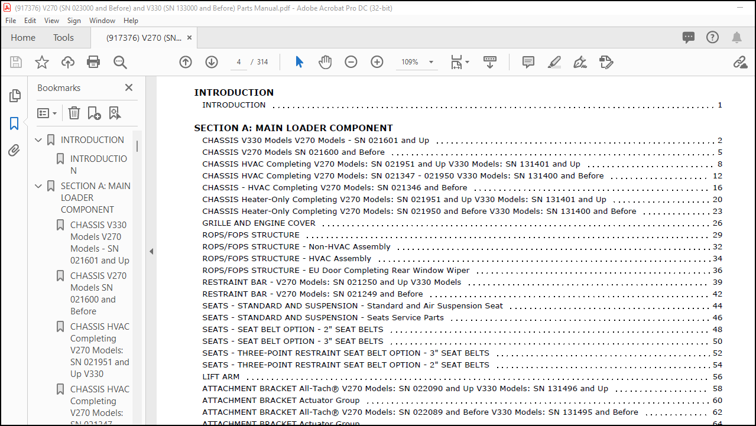Open the bookmarks options dropdown menu

point(47,113)
